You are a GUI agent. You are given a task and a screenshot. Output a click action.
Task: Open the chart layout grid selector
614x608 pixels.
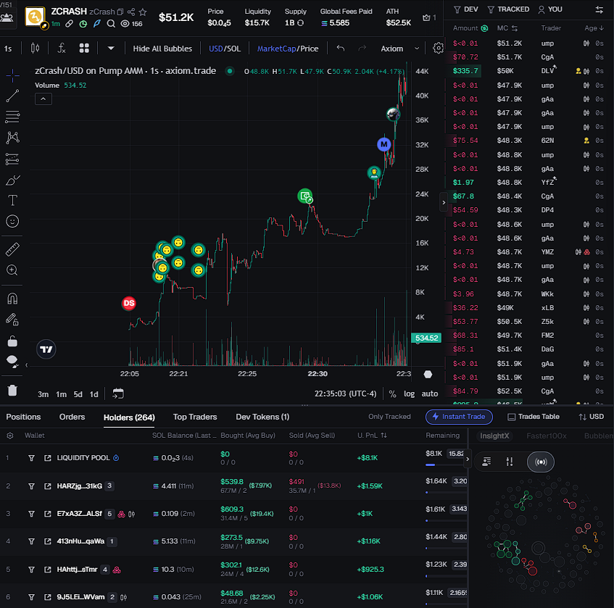84,48
